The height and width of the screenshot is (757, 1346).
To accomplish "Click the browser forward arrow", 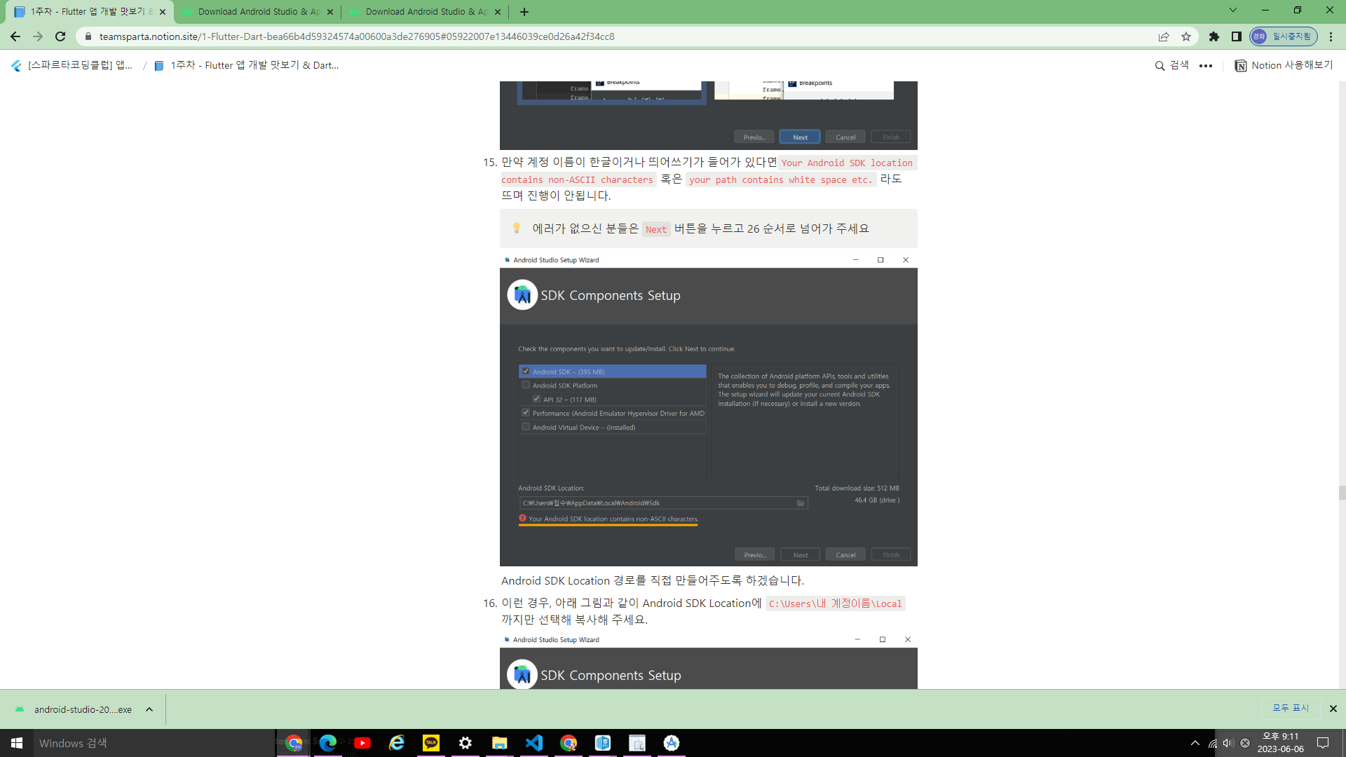I will click(x=38, y=36).
